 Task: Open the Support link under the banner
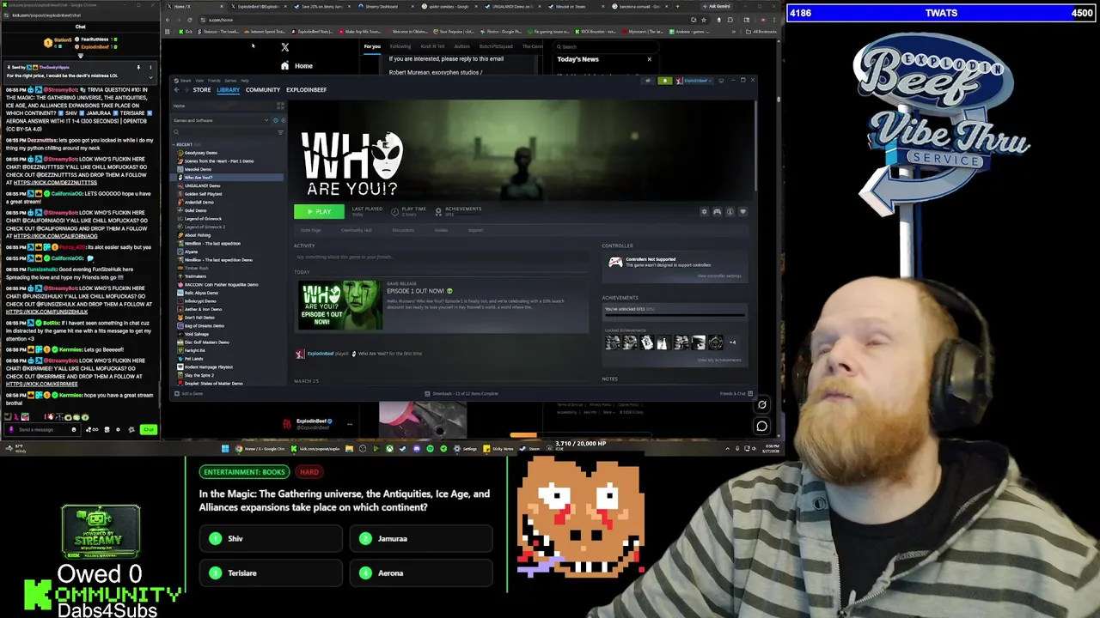click(x=475, y=230)
